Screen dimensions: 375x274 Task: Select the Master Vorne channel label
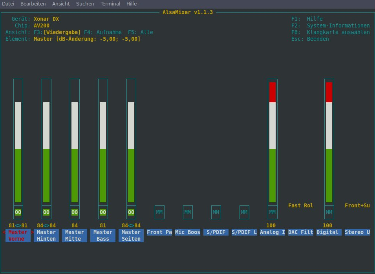click(18, 236)
